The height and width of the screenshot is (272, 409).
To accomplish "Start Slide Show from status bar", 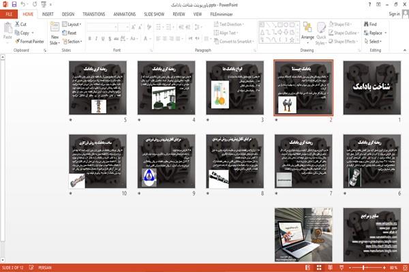I will (x=342, y=267).
